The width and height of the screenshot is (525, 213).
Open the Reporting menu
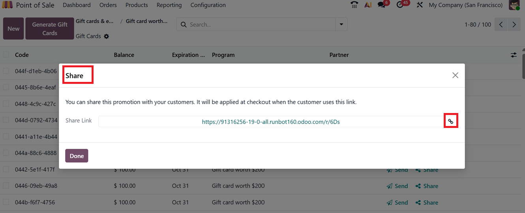[x=169, y=5]
